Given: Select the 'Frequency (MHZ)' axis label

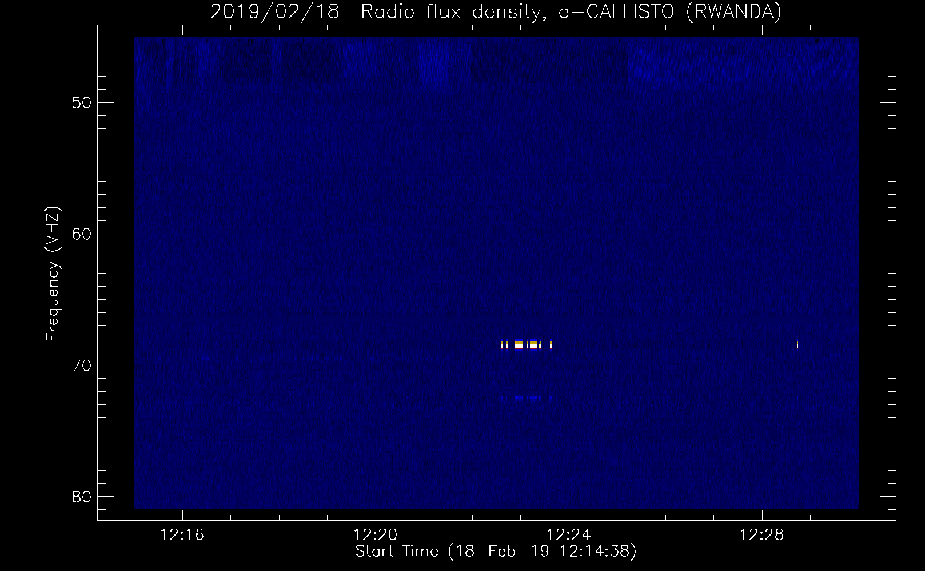Looking at the screenshot, I should click(52, 274).
